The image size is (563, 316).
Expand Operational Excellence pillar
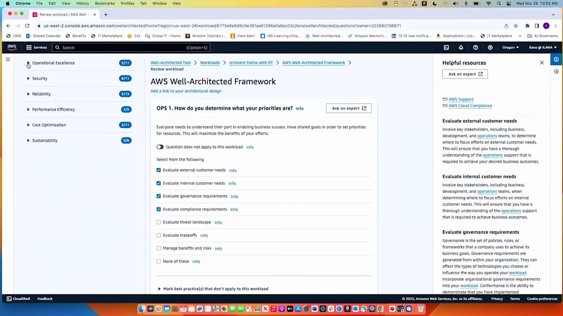coord(28,63)
